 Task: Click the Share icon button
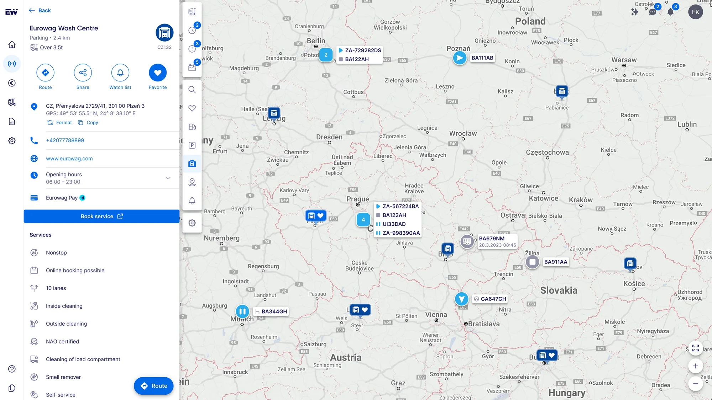tap(83, 73)
